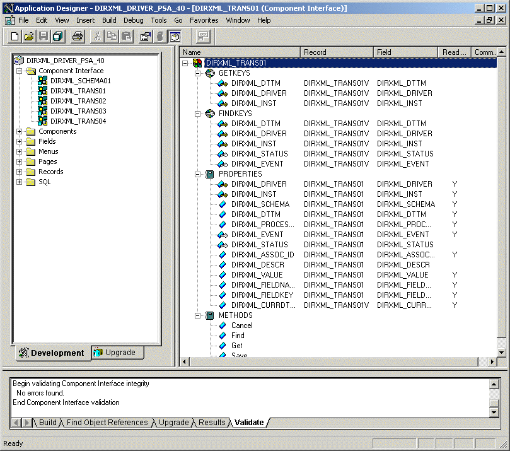Collapse the Component Interface folder
510x451 pixels.
[19, 71]
